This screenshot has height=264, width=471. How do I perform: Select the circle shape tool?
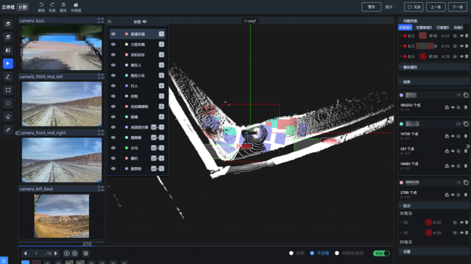coord(8,103)
